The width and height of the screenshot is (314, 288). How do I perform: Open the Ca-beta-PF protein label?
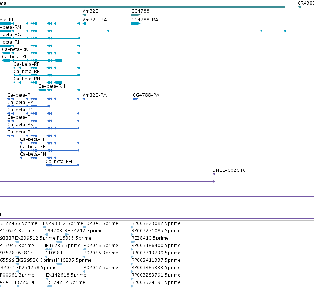(32, 139)
